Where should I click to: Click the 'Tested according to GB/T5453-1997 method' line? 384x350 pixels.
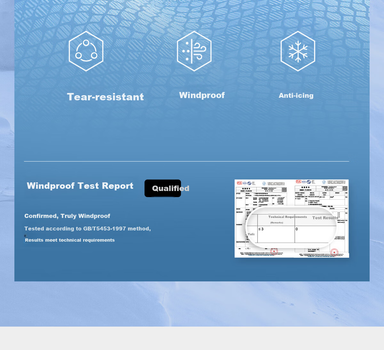[x=87, y=229]
